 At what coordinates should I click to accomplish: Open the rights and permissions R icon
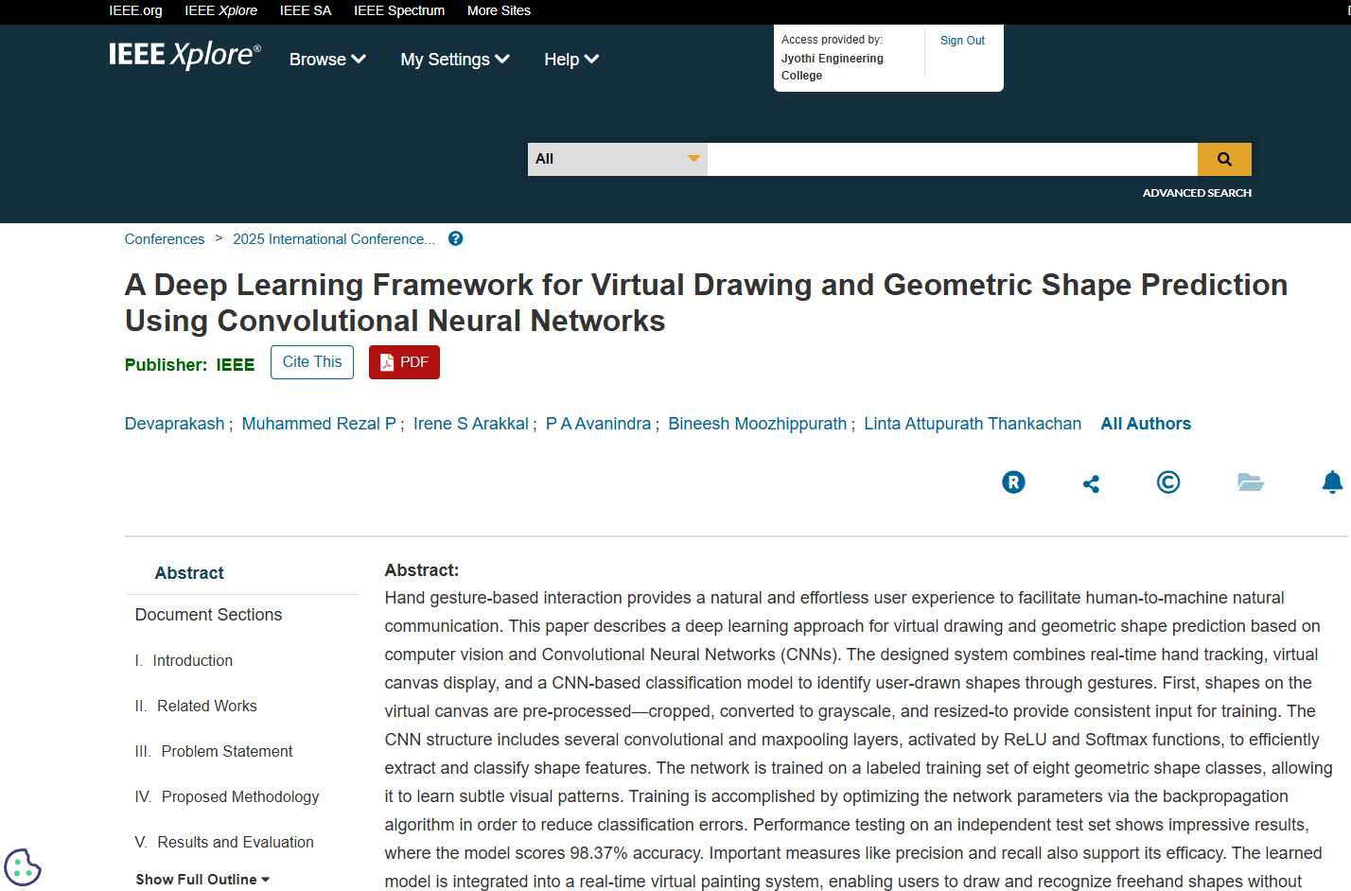point(1013,482)
